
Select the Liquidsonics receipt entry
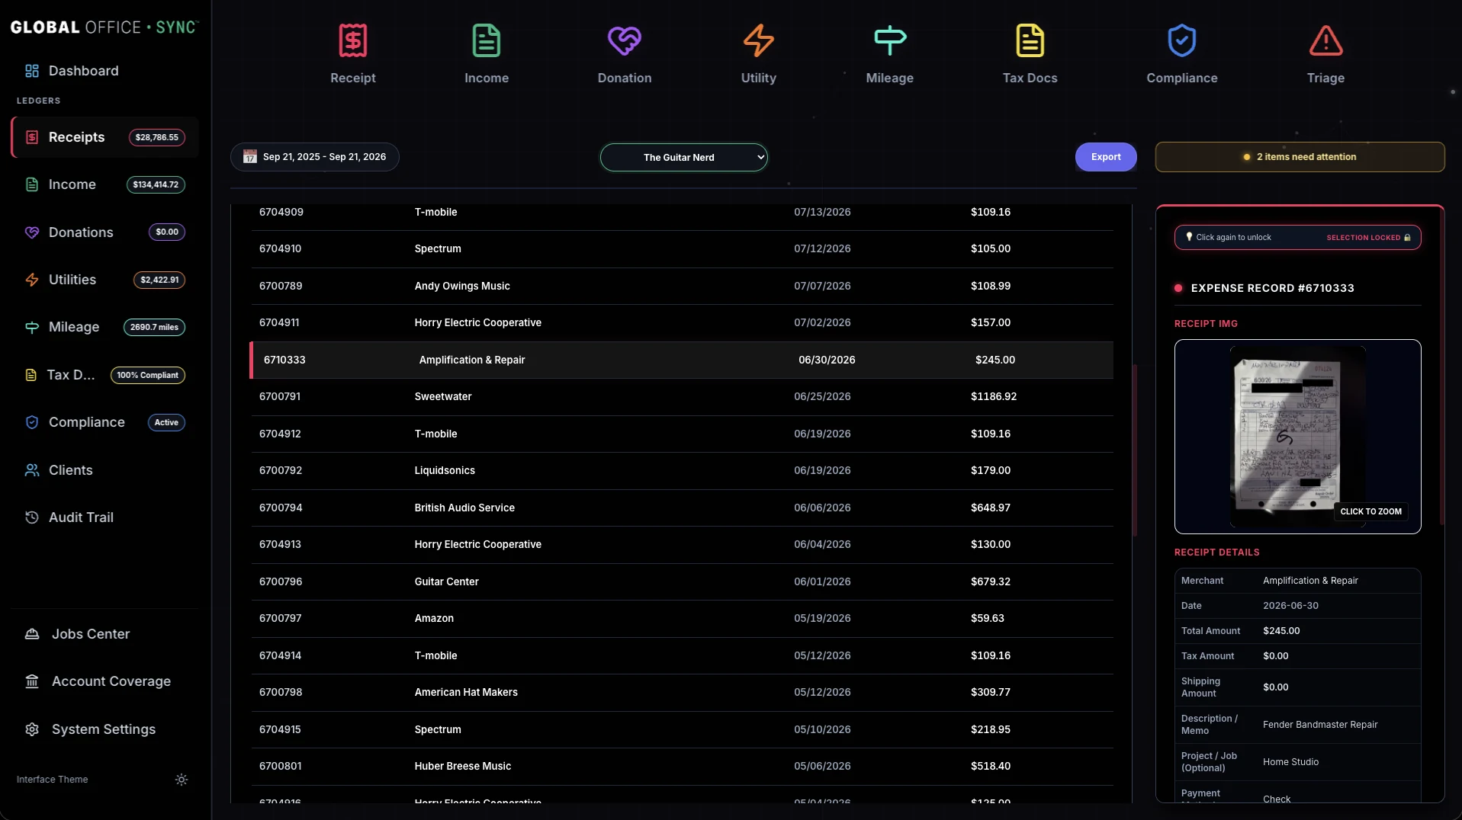click(x=682, y=470)
